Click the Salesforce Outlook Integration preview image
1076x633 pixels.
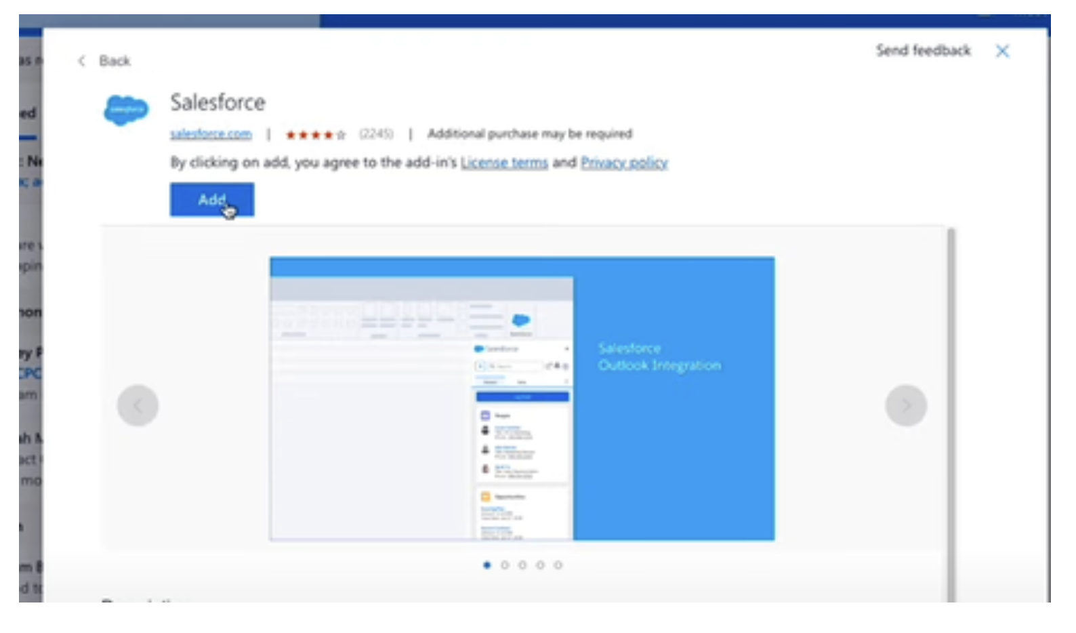coord(522,399)
